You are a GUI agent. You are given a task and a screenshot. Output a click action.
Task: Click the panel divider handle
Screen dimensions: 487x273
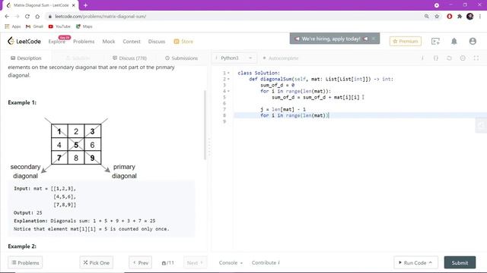209,147
